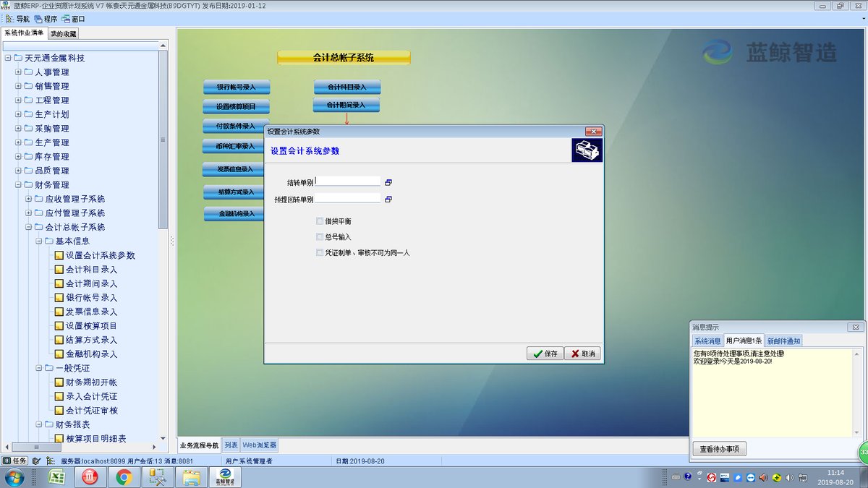Click the white speaker volume tray icon

click(x=789, y=478)
